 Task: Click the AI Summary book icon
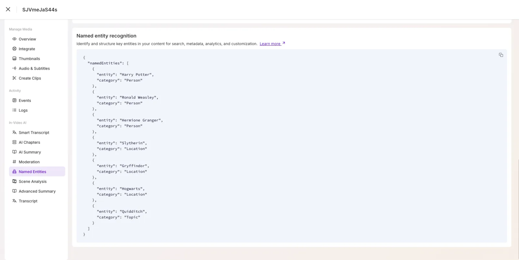click(14, 152)
